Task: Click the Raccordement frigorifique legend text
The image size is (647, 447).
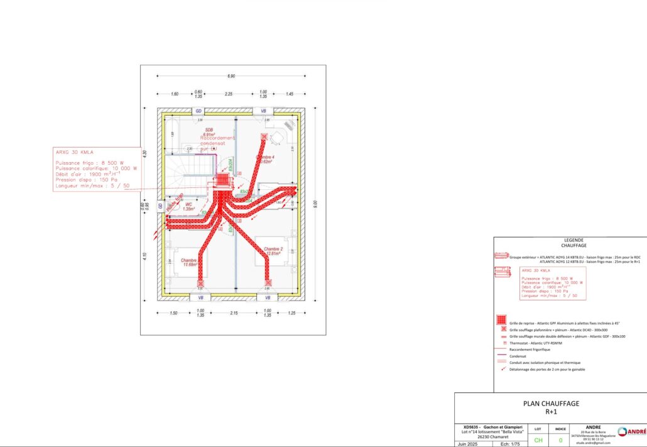Action: pos(530,350)
